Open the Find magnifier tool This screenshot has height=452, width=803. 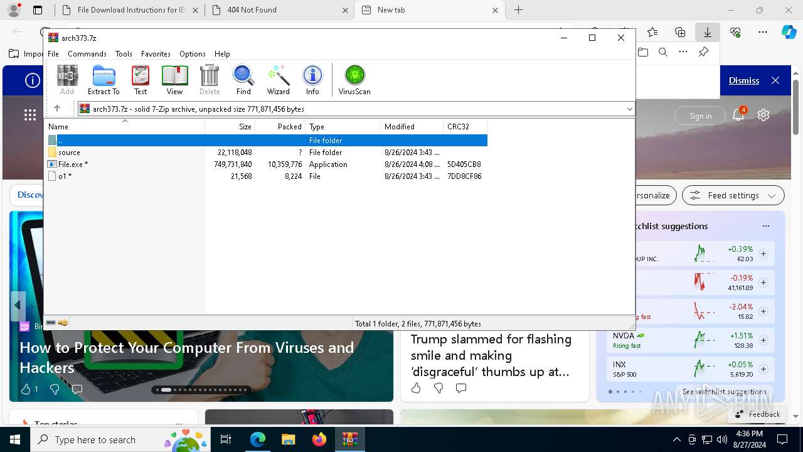pos(243,80)
